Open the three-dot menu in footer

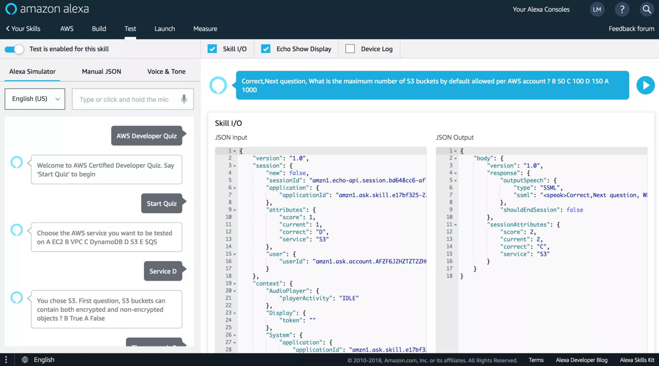tap(6, 360)
